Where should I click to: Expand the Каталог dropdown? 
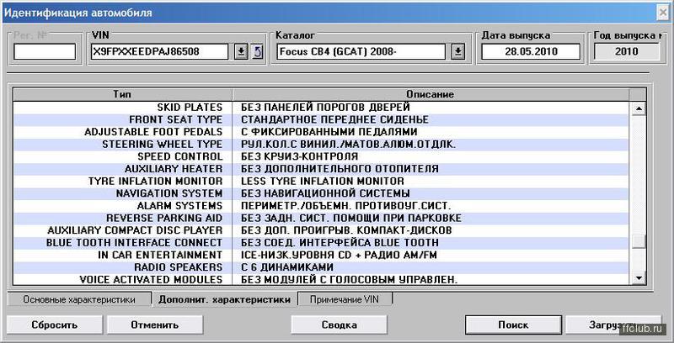coord(458,52)
